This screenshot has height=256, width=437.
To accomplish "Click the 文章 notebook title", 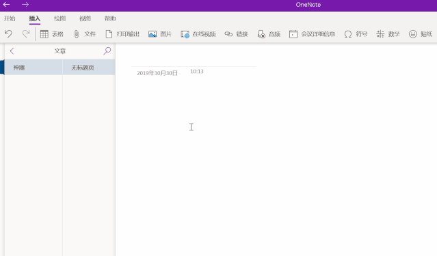I will pos(60,51).
